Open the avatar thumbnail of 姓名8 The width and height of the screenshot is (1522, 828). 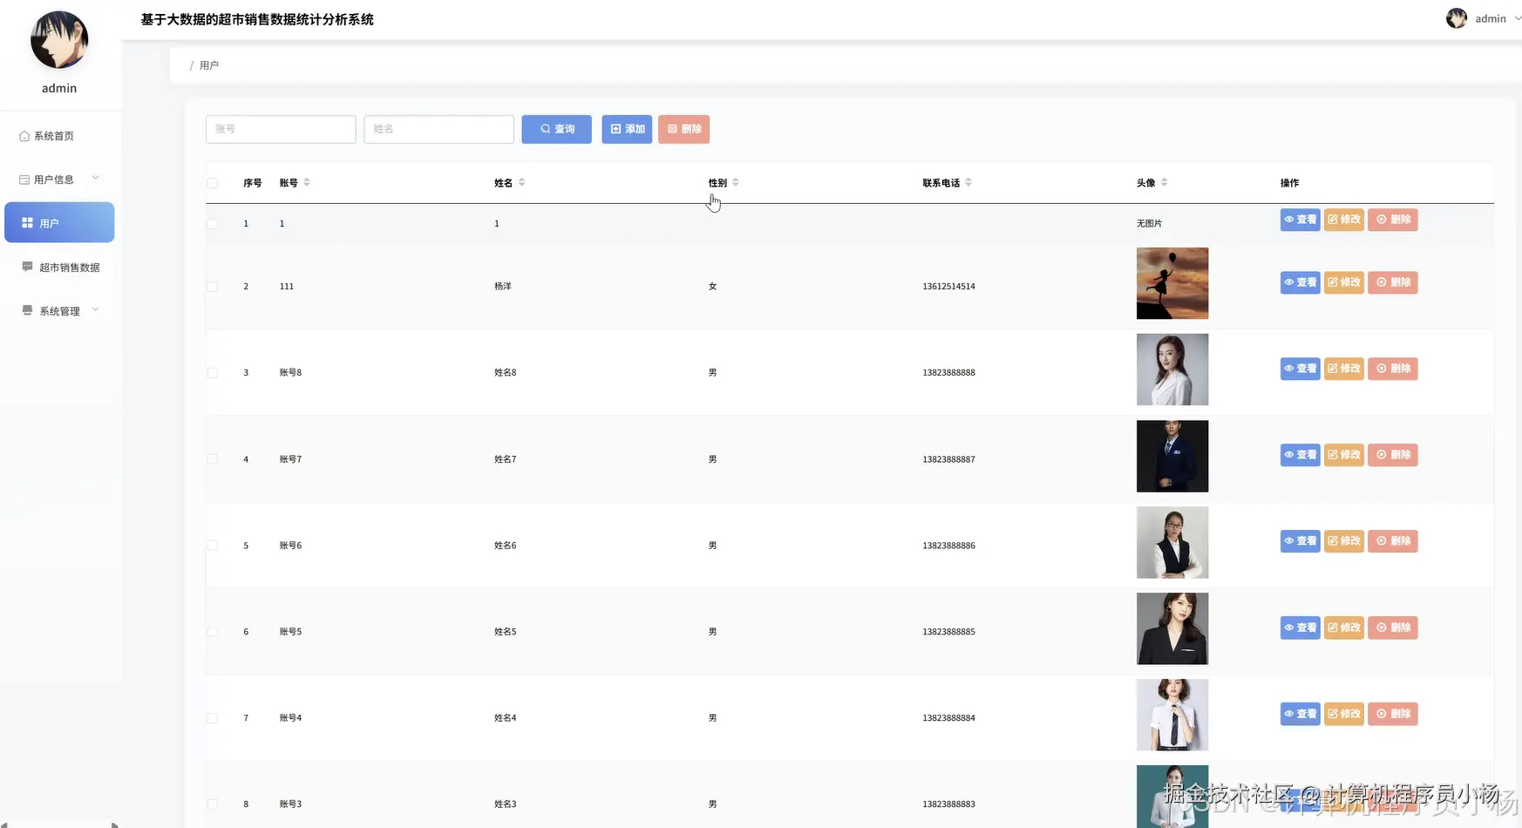1172,370
